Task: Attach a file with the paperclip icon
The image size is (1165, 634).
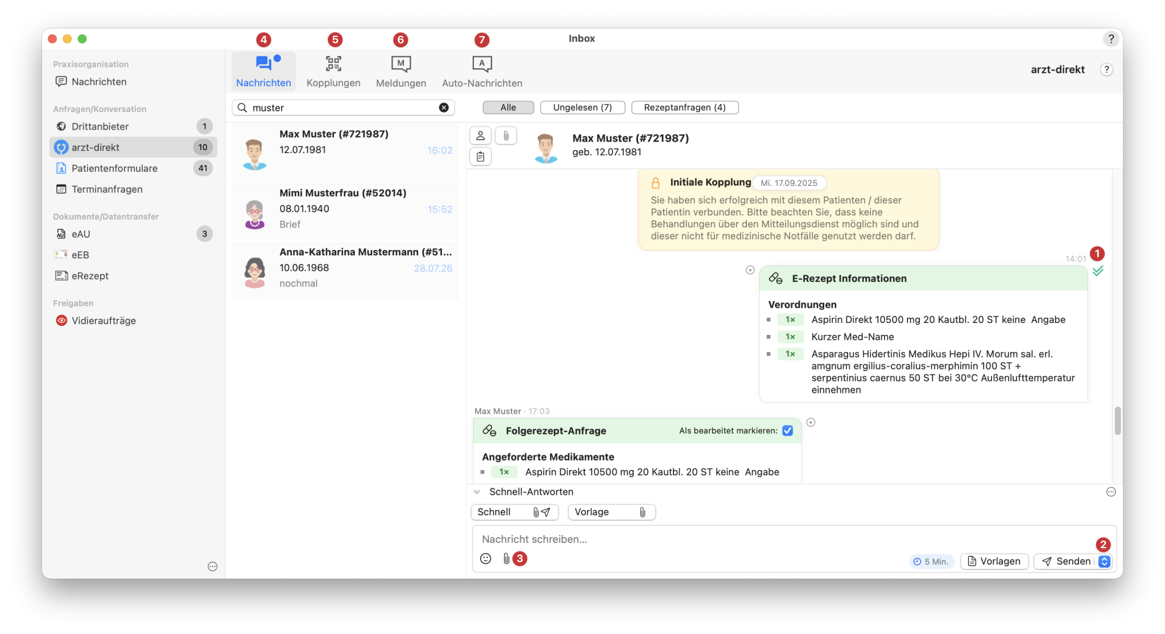Action: pos(506,558)
